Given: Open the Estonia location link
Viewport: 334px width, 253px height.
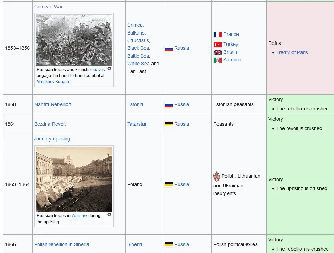Looking at the screenshot, I should tap(135, 104).
